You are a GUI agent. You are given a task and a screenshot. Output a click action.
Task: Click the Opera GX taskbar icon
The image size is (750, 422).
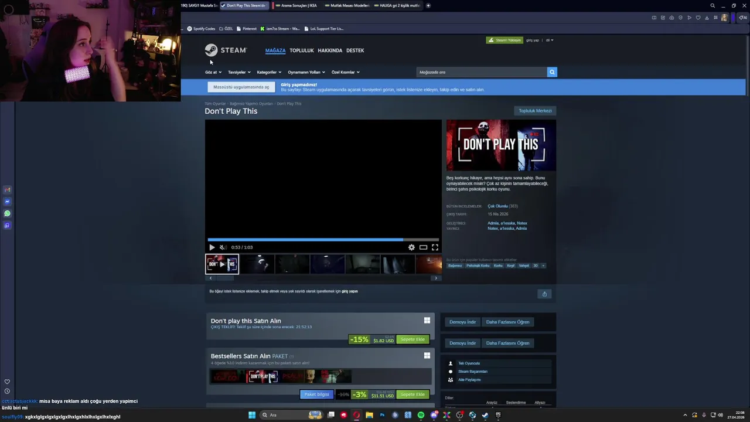click(356, 415)
